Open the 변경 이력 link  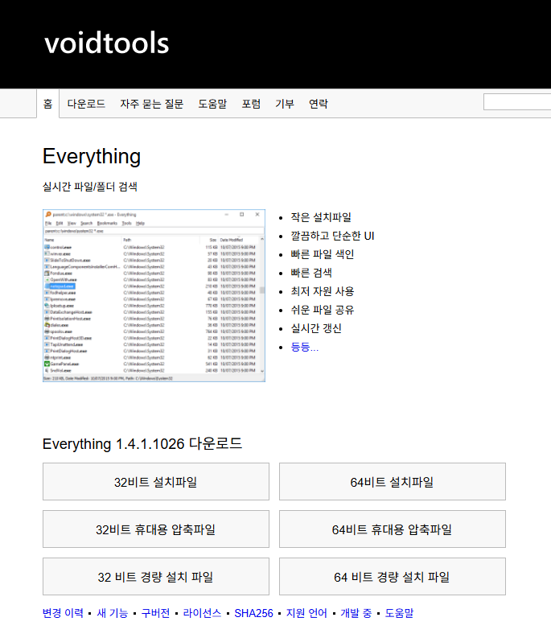(63, 613)
